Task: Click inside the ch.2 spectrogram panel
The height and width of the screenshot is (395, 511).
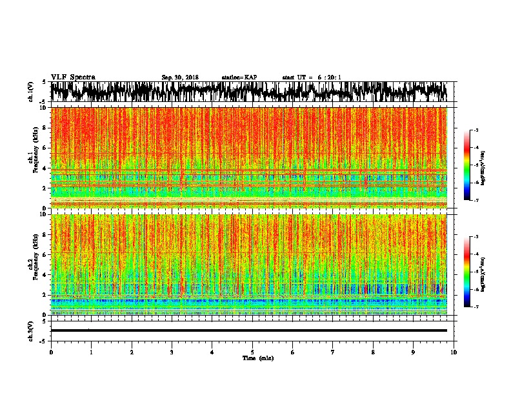Action: click(249, 265)
